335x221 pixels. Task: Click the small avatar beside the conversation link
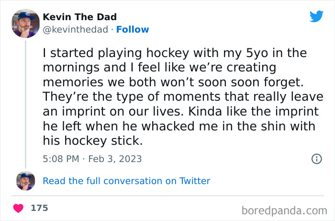25,181
